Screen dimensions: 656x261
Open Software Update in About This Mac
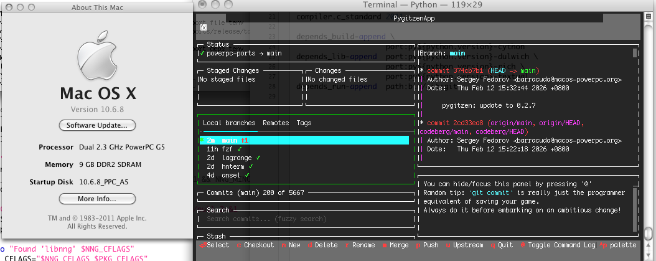[x=97, y=125]
